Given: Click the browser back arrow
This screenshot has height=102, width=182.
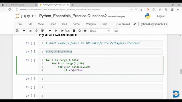Looking at the screenshot, I should pos(3,9).
